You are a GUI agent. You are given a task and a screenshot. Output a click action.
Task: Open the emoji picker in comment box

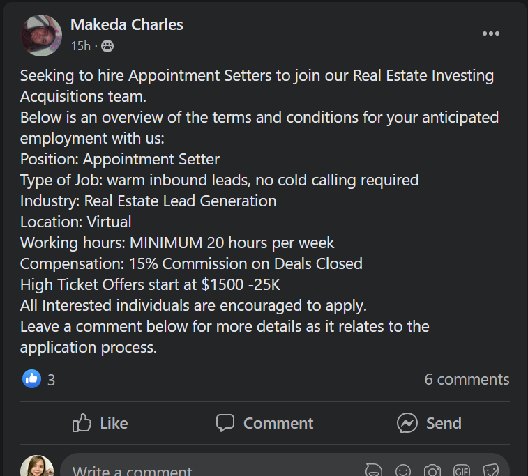403,470
